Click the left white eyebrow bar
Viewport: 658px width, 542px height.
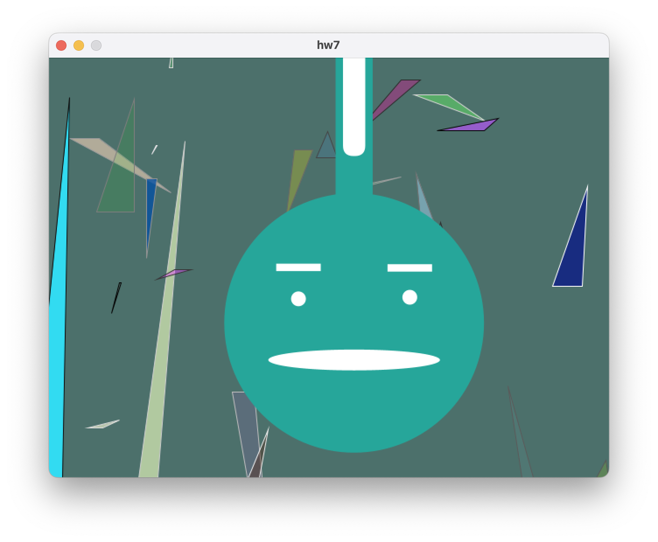298,267
